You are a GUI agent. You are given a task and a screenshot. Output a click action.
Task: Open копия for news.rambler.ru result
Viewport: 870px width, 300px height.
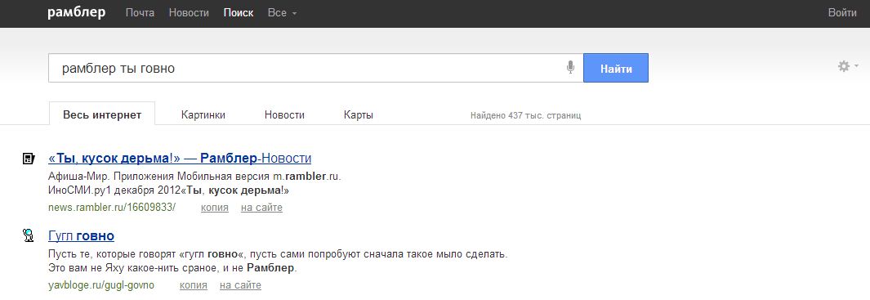tap(215, 208)
